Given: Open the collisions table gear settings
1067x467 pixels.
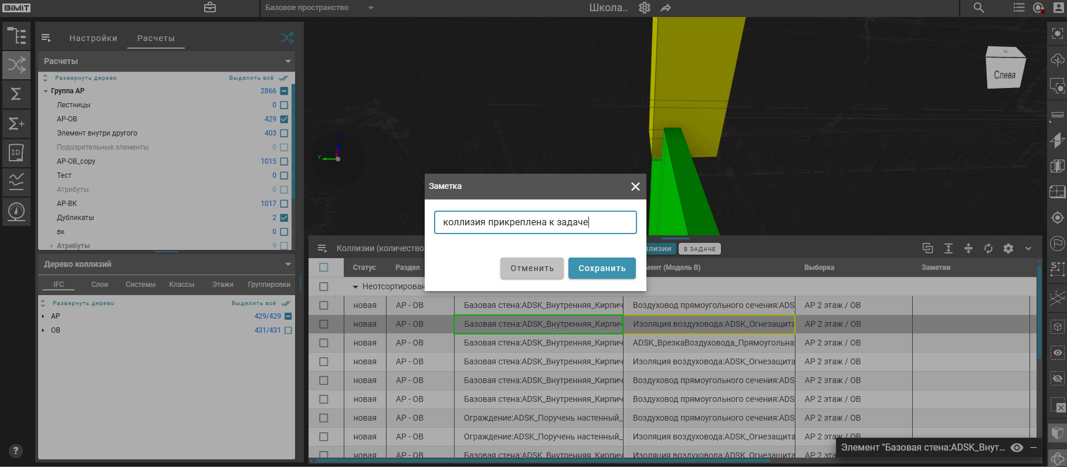Looking at the screenshot, I should pos(1008,248).
